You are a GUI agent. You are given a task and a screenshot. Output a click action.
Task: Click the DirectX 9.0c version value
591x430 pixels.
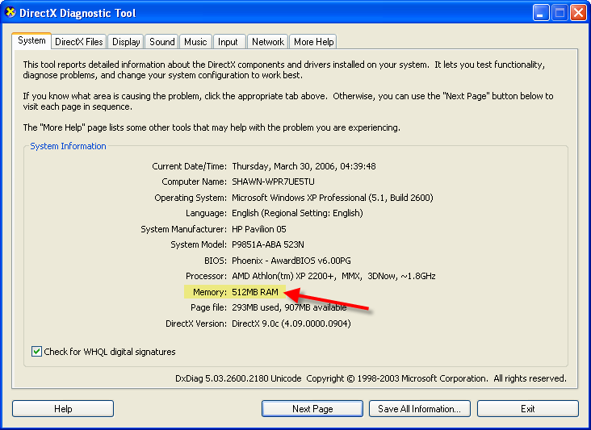pos(291,324)
